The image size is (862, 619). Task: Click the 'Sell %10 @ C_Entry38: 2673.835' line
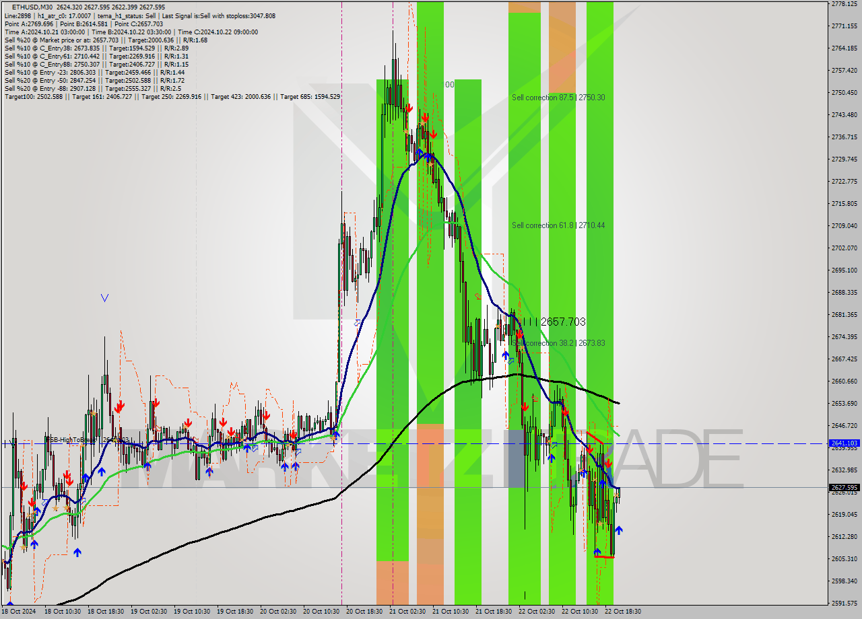[x=96, y=48]
